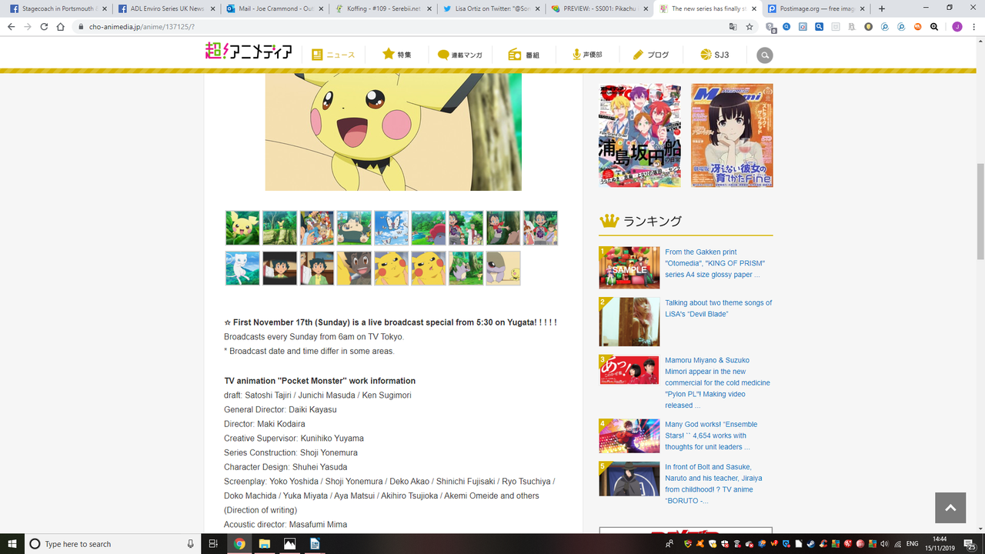
Task: Bookmark this page with the star icon
Action: [750, 26]
